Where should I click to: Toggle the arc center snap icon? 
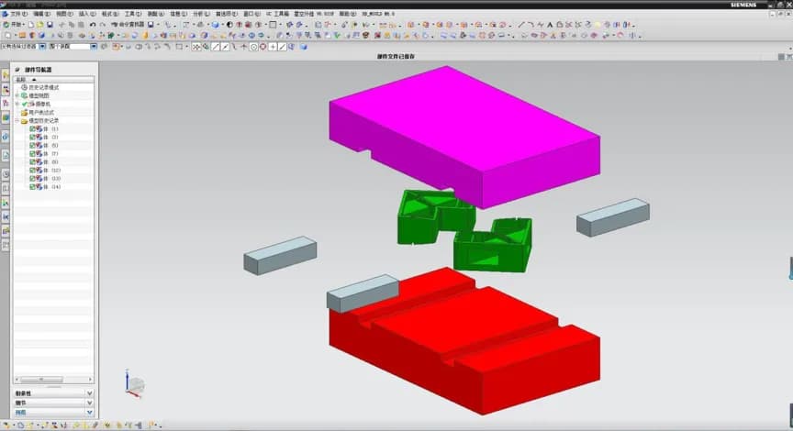253,47
